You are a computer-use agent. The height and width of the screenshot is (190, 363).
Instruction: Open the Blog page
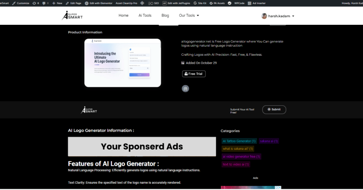point(165,16)
